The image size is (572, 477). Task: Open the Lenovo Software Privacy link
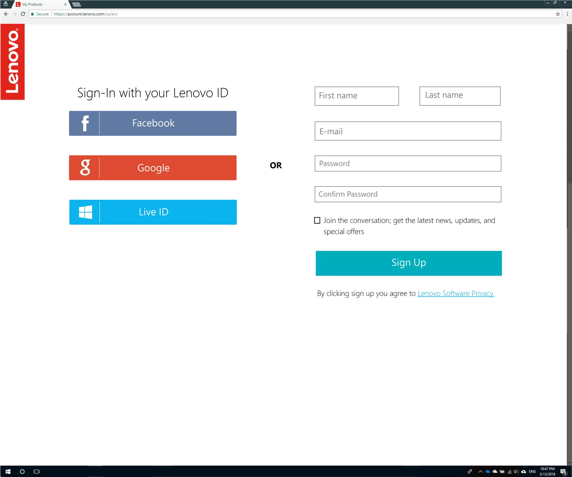[x=456, y=293]
